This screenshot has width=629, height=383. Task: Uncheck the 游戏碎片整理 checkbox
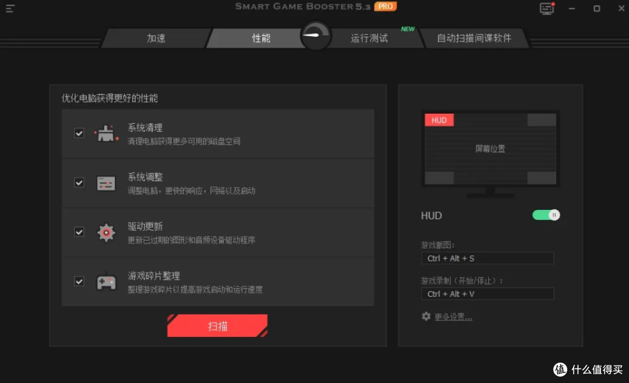pos(79,282)
